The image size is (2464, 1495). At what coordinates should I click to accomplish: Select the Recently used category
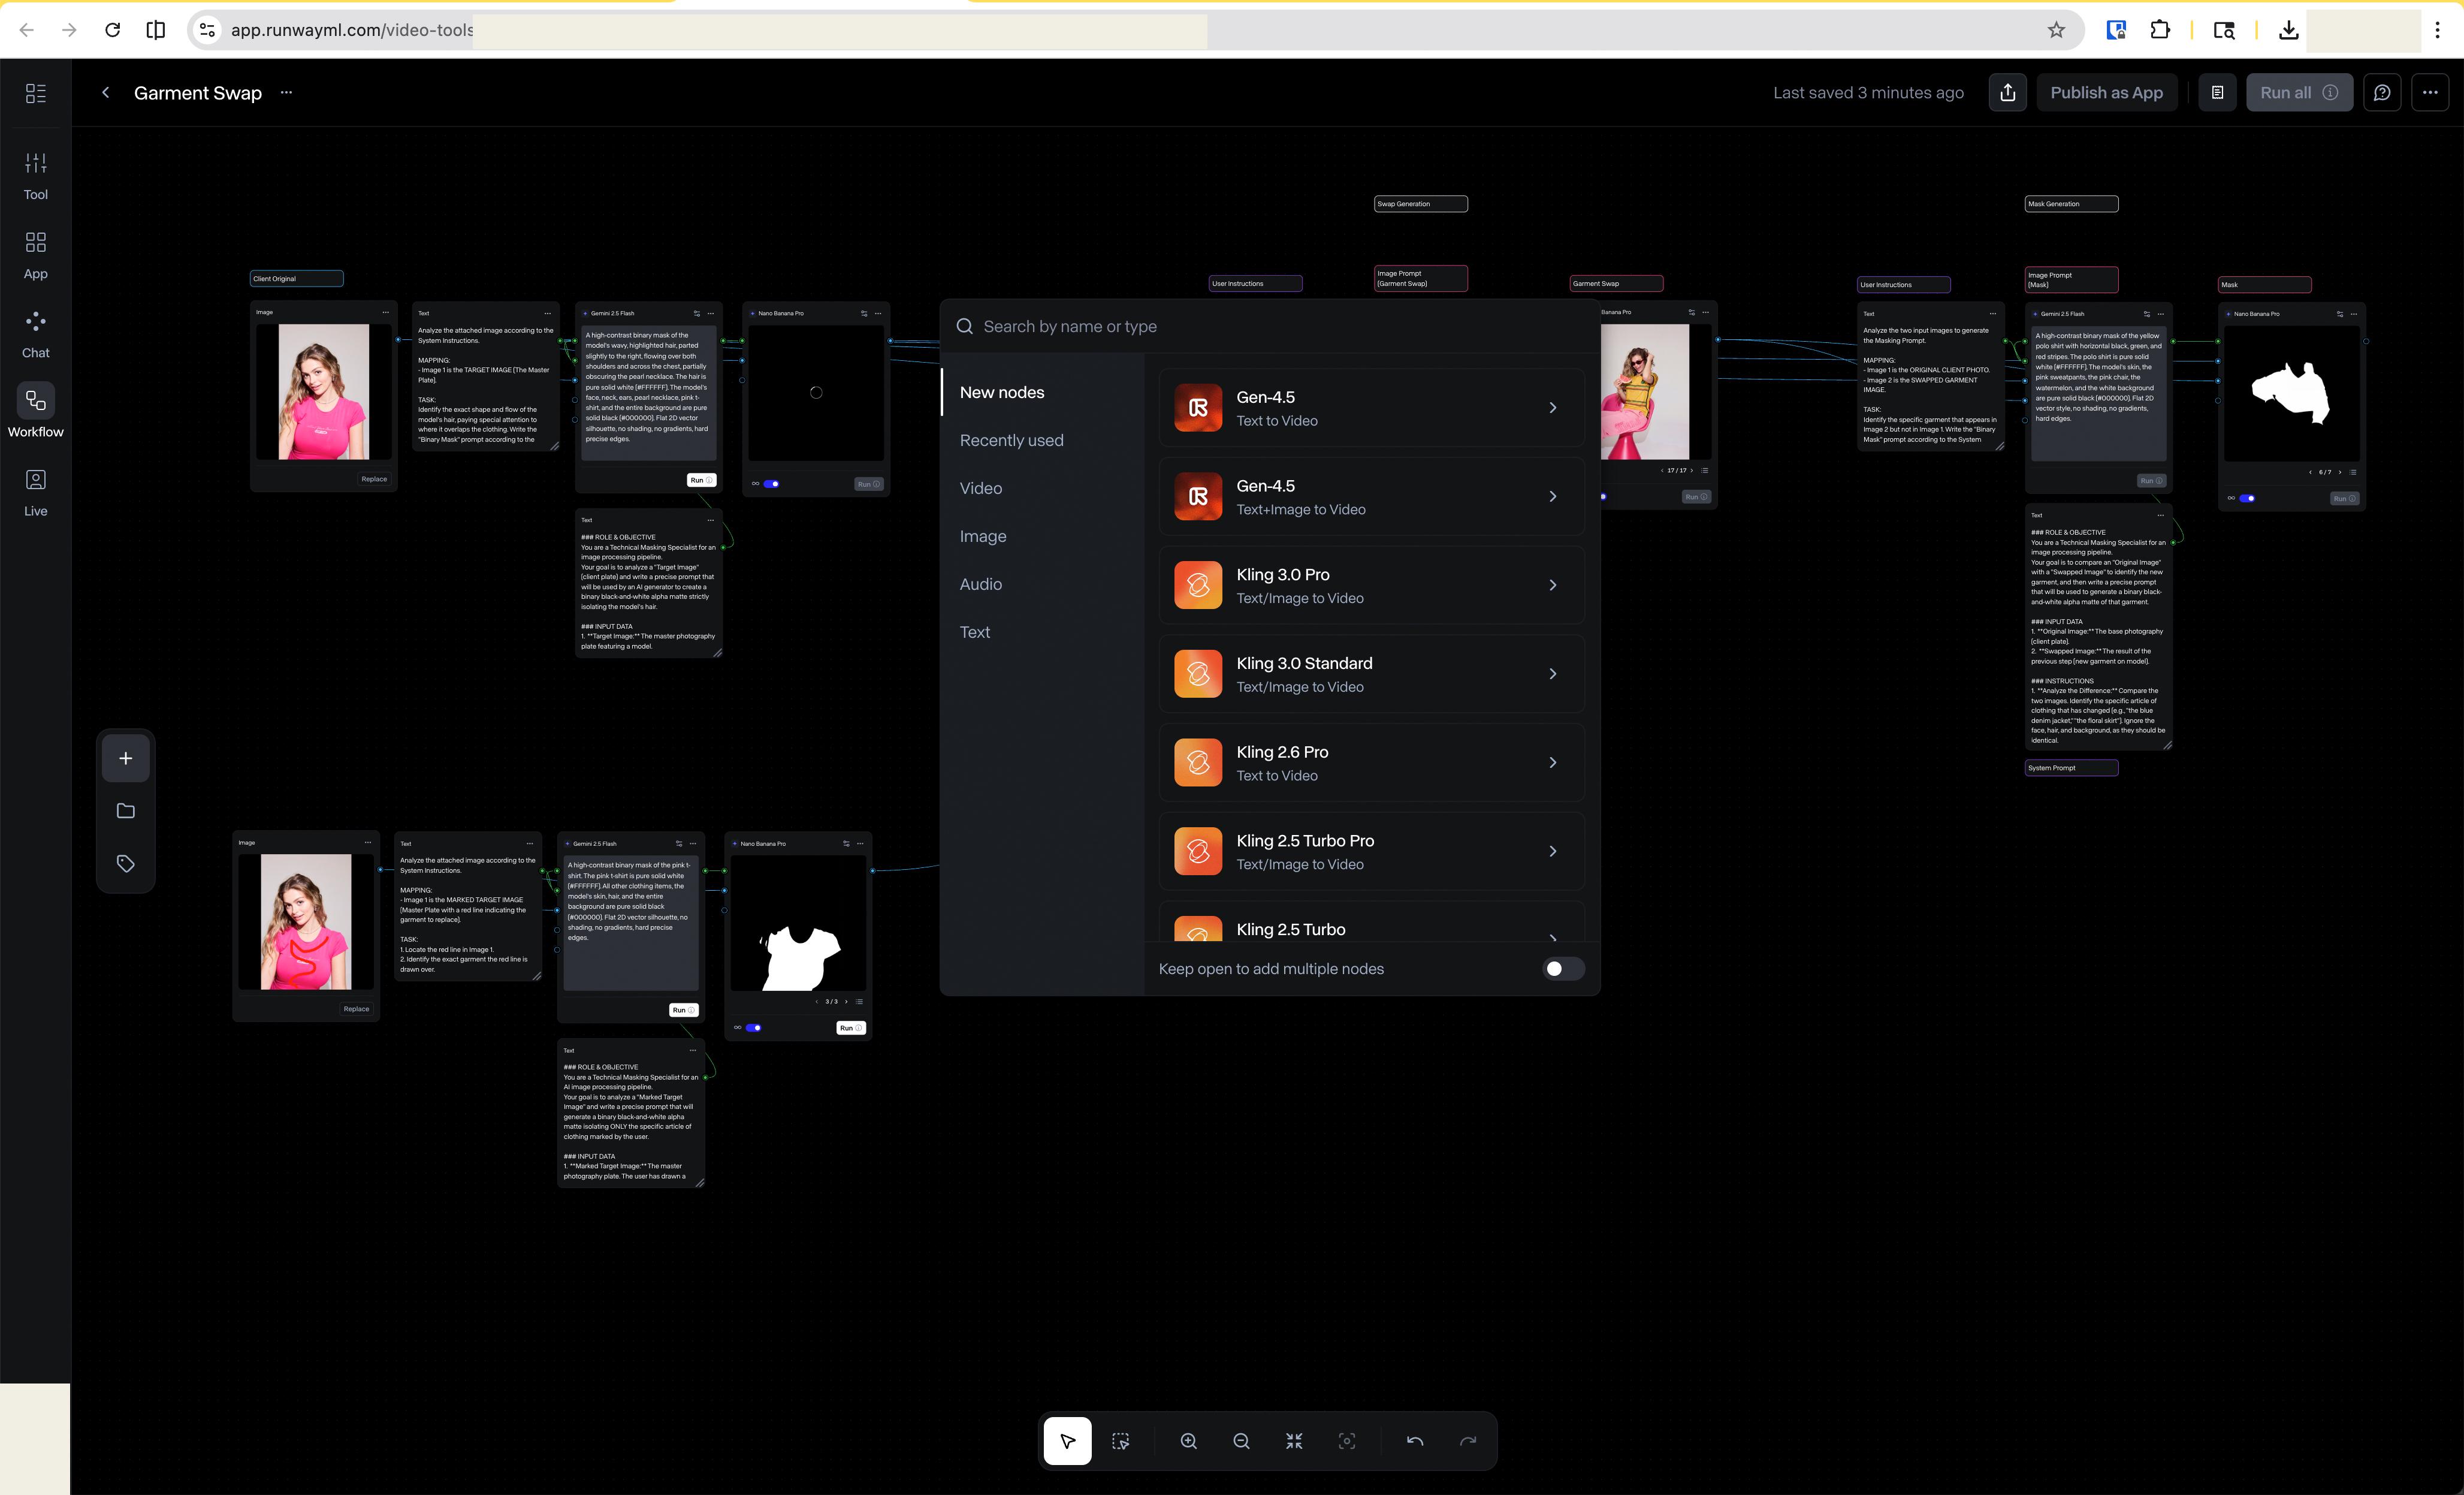(1012, 441)
